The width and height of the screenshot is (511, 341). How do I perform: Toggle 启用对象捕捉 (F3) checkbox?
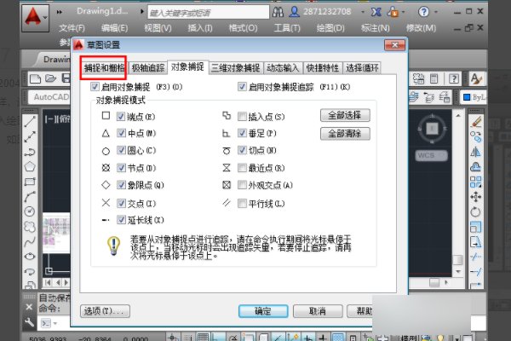tap(95, 87)
